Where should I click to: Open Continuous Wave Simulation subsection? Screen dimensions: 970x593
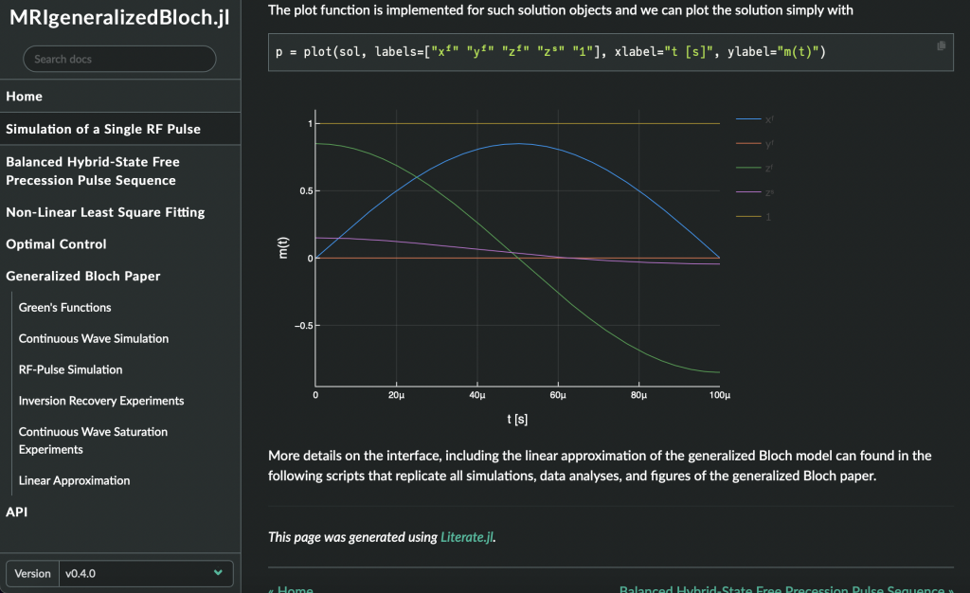click(x=94, y=339)
